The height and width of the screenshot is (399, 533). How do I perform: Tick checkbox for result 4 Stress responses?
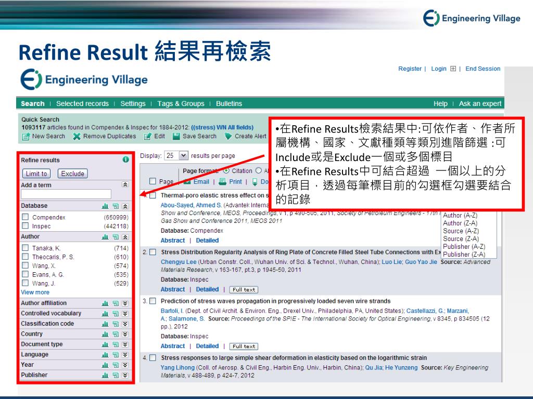[x=153, y=357]
